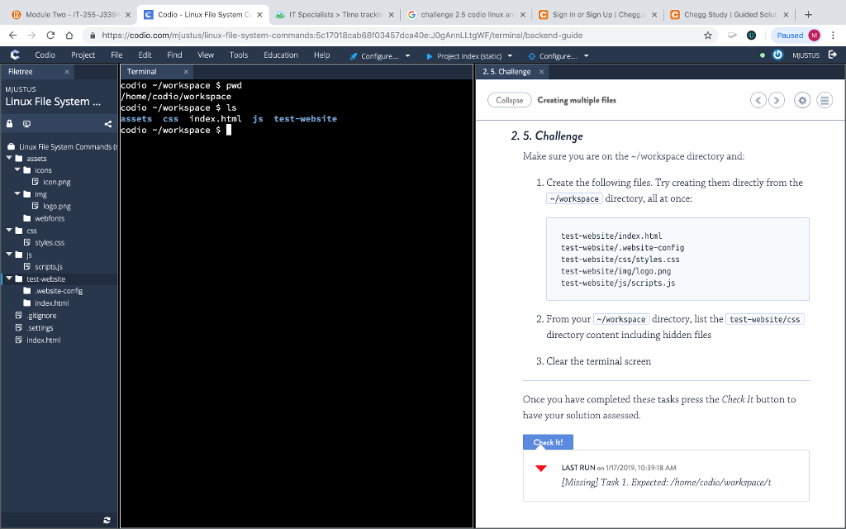Close the Filetree tab
This screenshot has width=846, height=529.
point(67,72)
